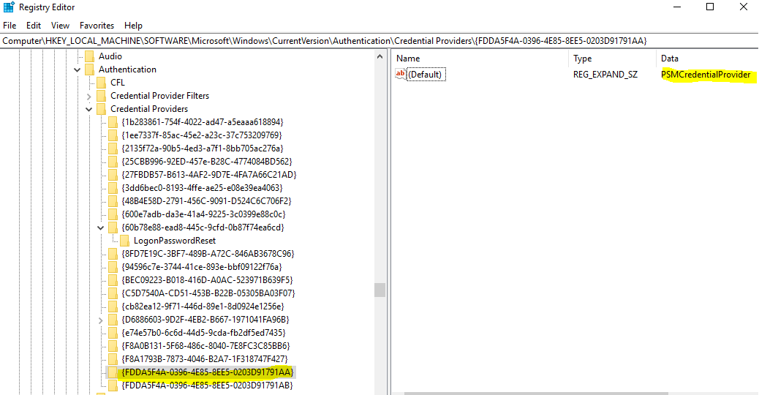Maximize the Registry Editor window

[x=710, y=7]
